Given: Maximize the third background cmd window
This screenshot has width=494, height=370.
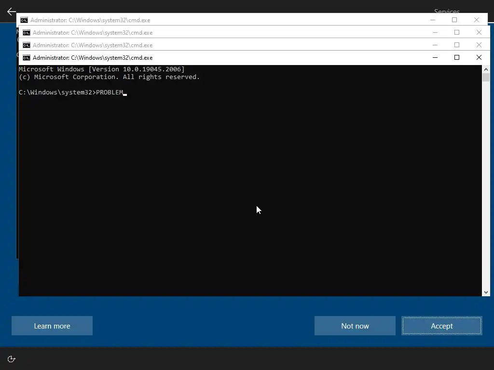Looking at the screenshot, I should point(457,45).
